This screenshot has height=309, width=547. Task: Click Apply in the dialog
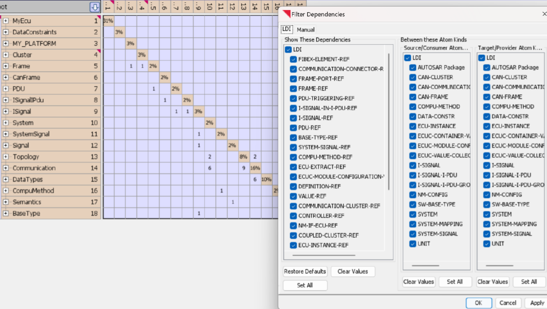[537, 303]
